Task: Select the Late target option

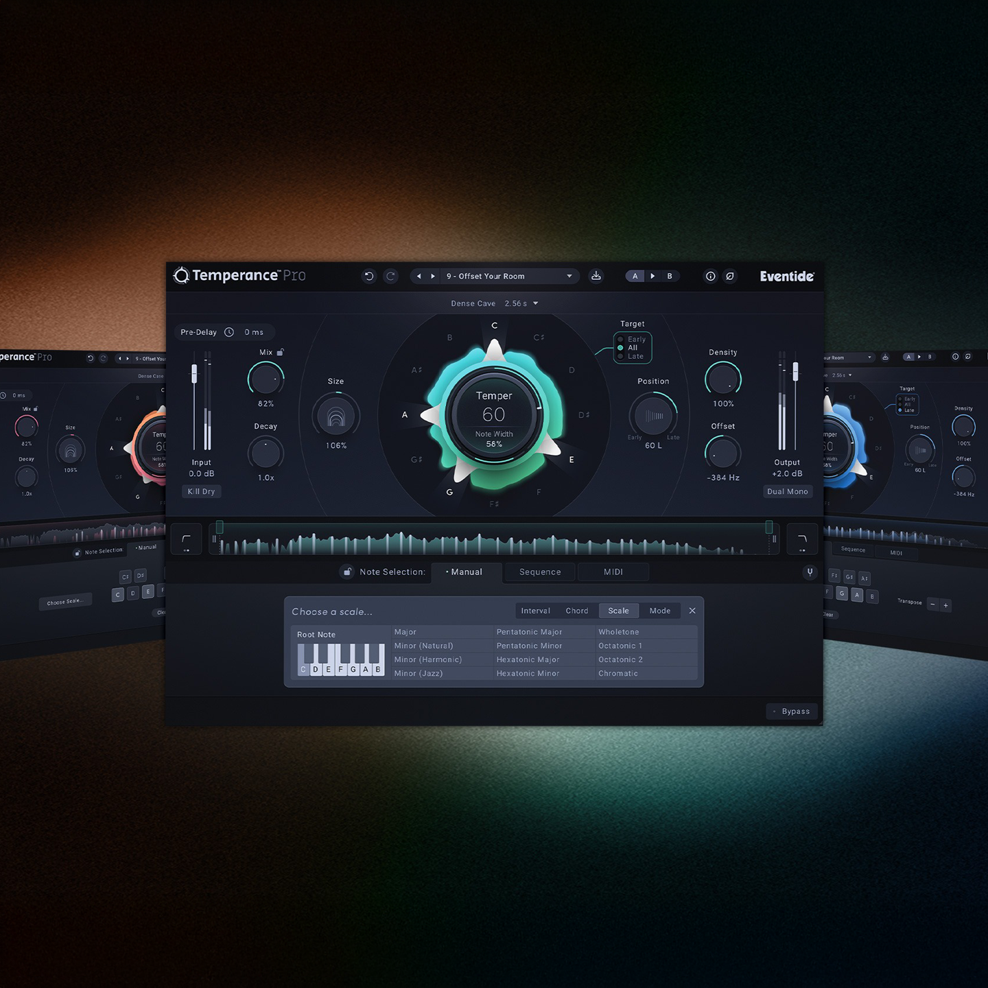Action: pos(632,357)
